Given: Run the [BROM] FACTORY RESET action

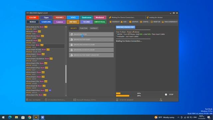Looking at the screenshot, I should tap(91, 39).
